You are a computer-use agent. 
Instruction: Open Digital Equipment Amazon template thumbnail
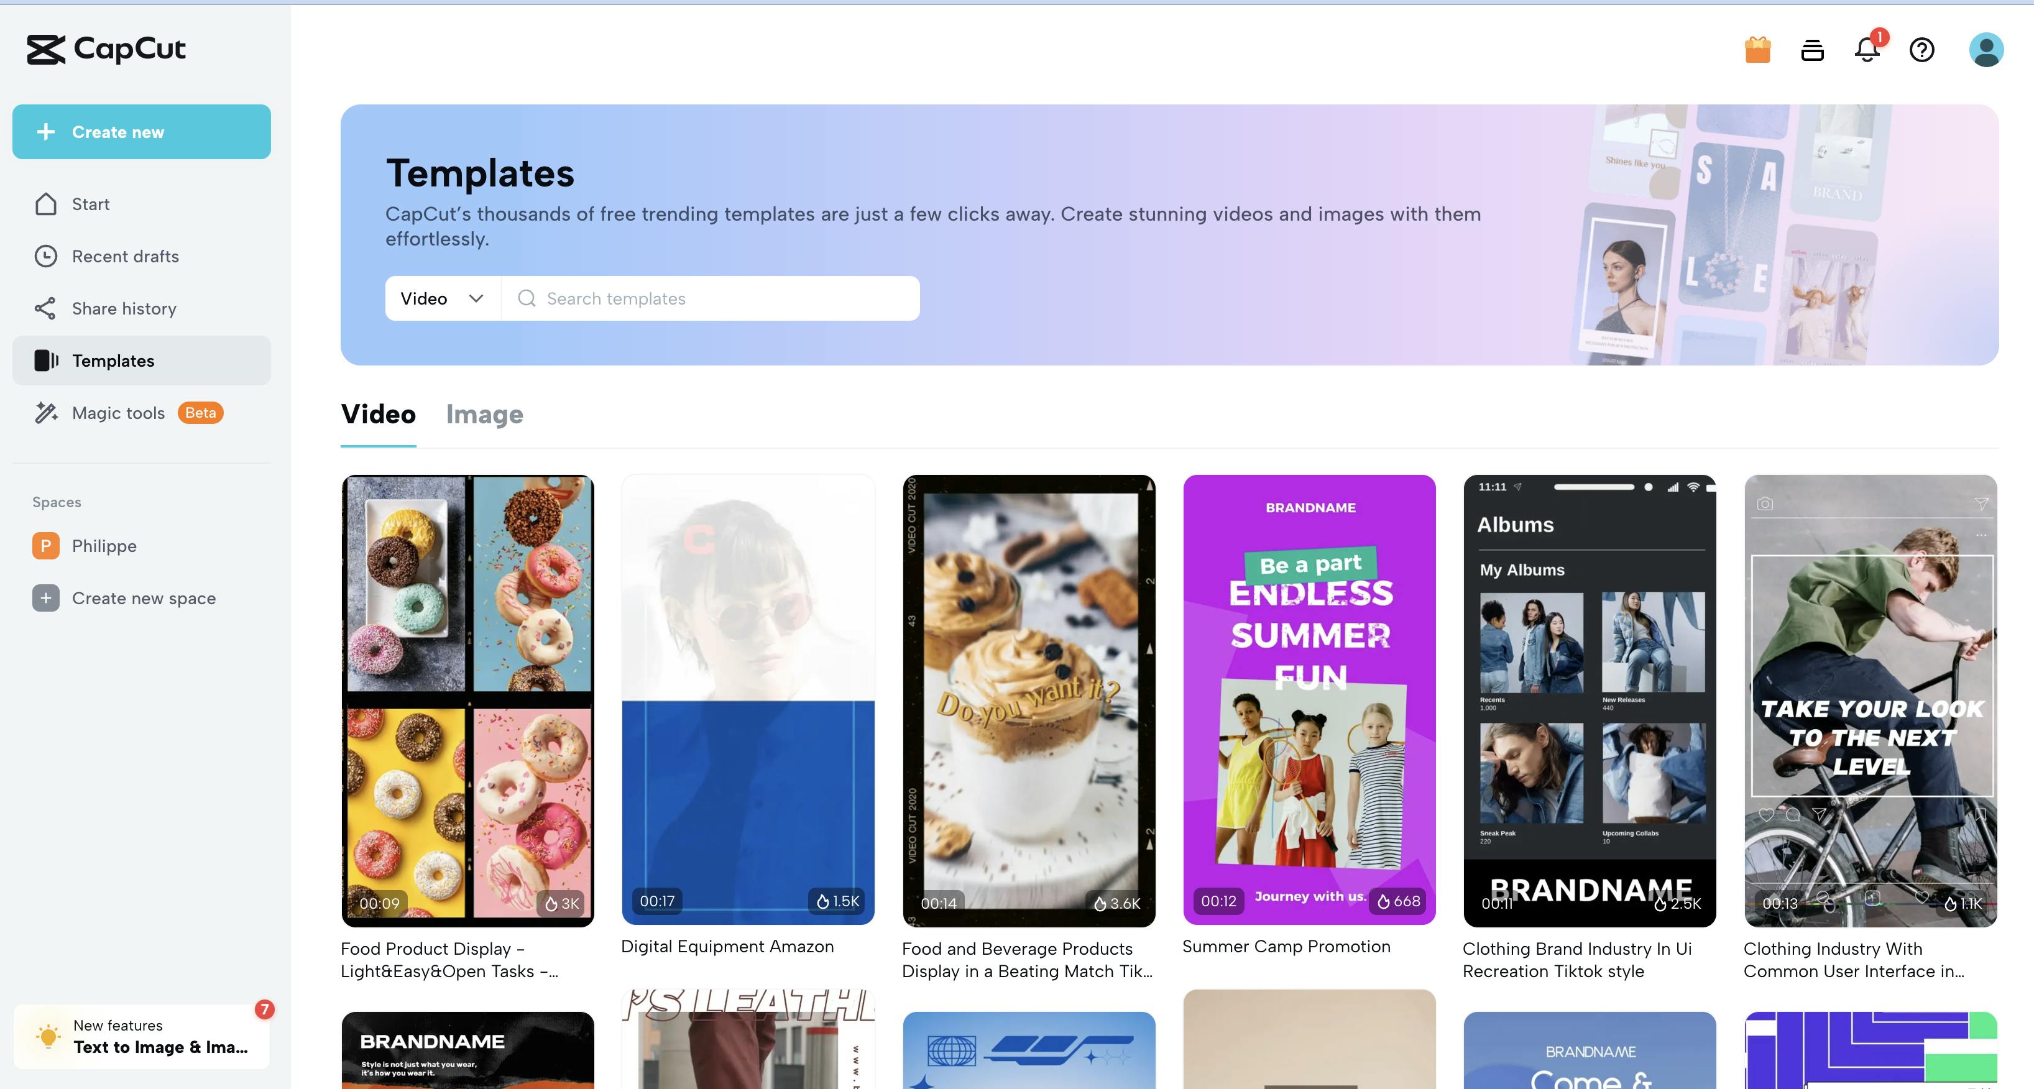[748, 700]
